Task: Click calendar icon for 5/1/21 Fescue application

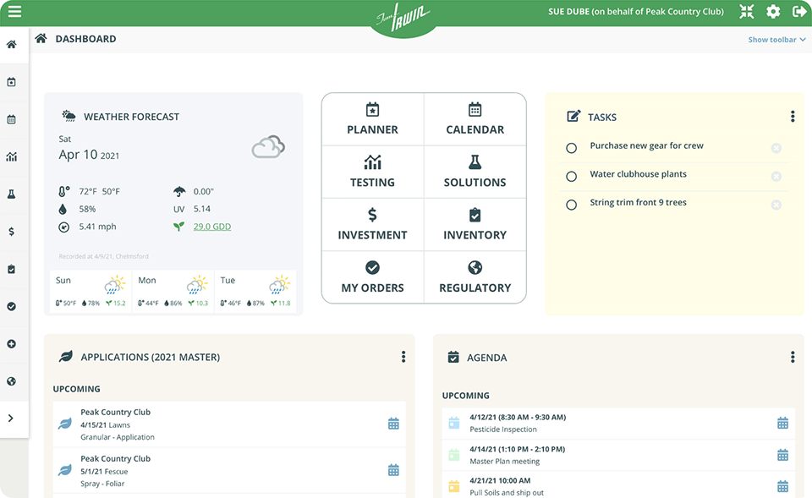Action: click(393, 470)
